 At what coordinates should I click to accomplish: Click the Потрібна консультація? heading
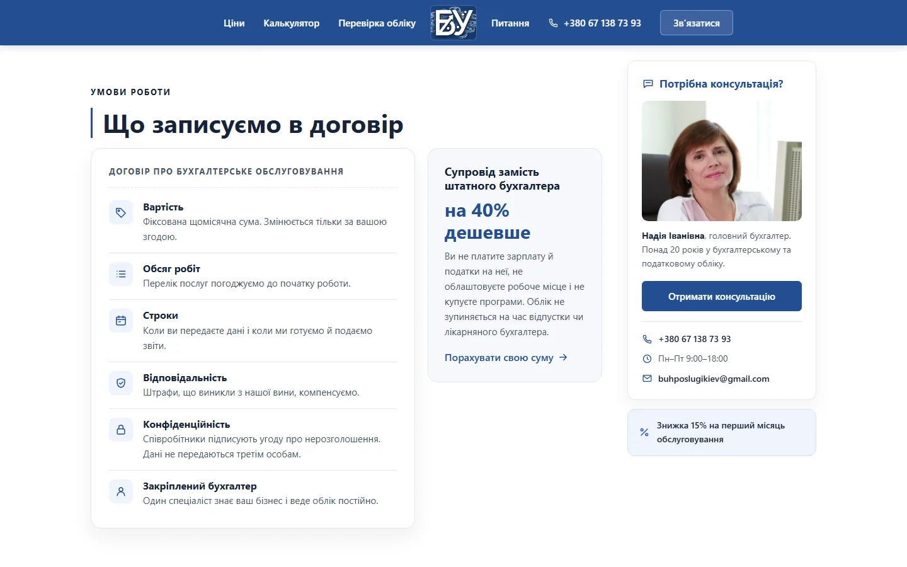(x=721, y=84)
